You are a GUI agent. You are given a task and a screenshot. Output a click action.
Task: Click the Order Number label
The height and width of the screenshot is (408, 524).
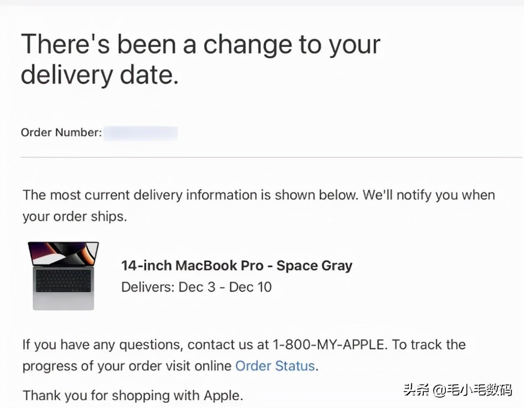coord(61,133)
